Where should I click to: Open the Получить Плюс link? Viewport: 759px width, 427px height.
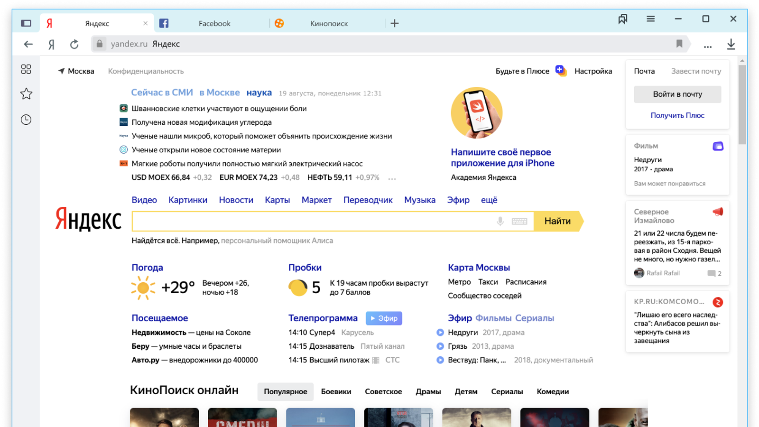coord(677,115)
